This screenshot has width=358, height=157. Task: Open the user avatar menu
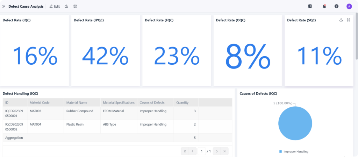[349, 6]
